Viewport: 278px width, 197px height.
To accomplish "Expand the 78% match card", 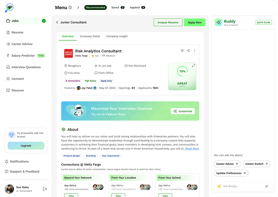I will point(193,66).
